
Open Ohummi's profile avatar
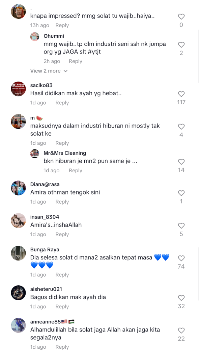[x=35, y=37]
